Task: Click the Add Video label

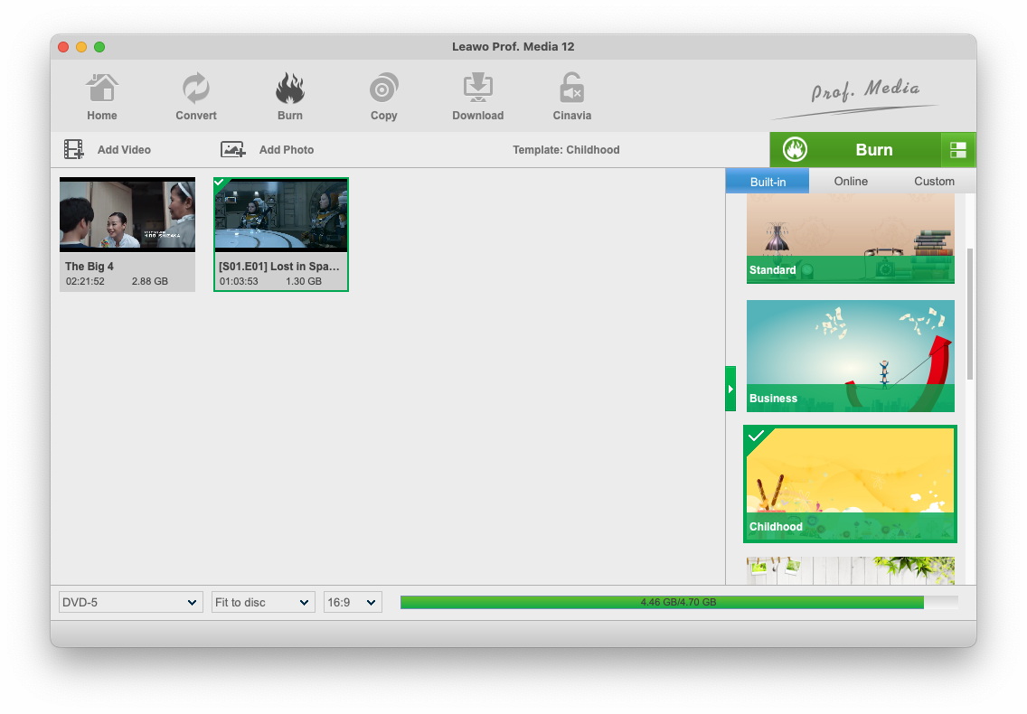Action: pos(124,149)
